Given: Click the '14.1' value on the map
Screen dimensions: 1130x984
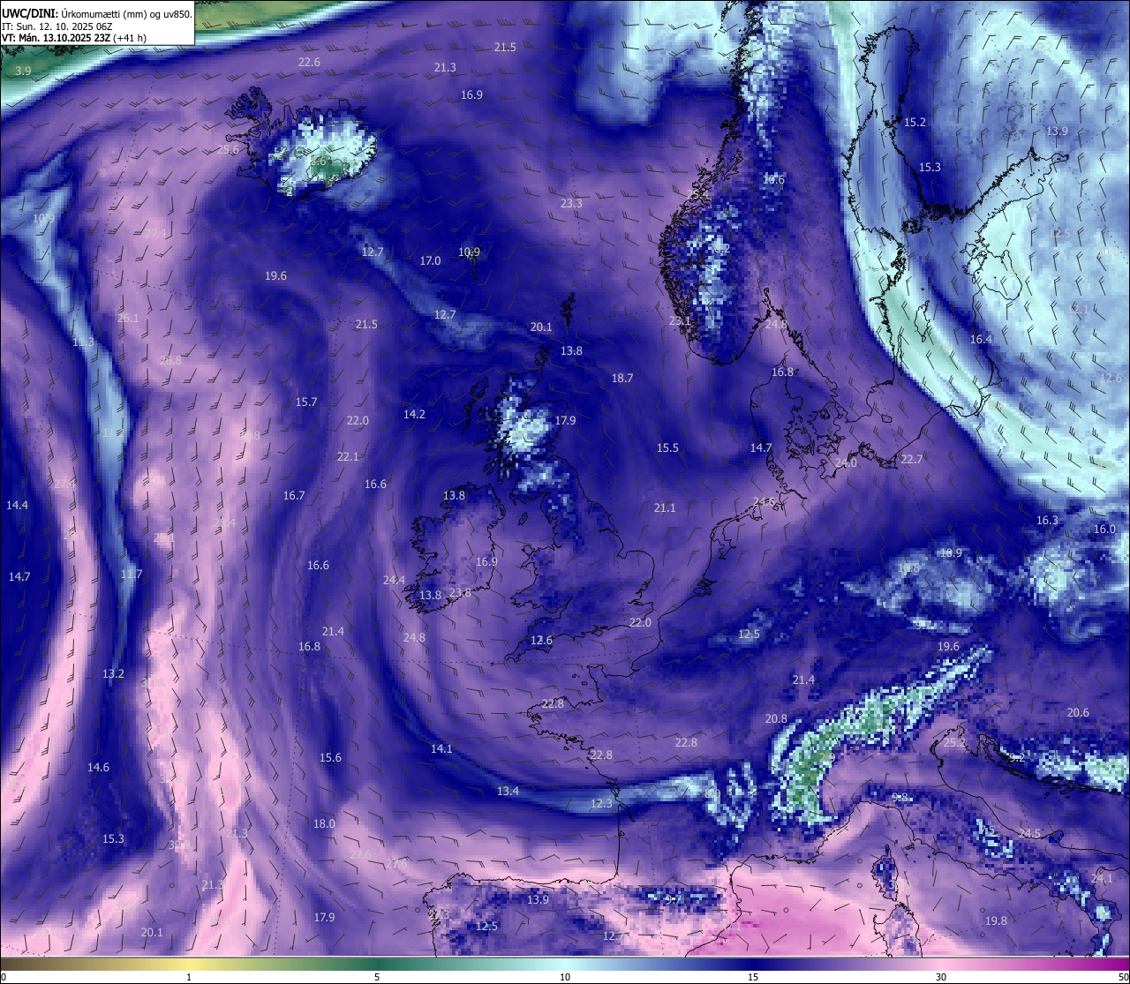Looking at the screenshot, I should point(441,748).
